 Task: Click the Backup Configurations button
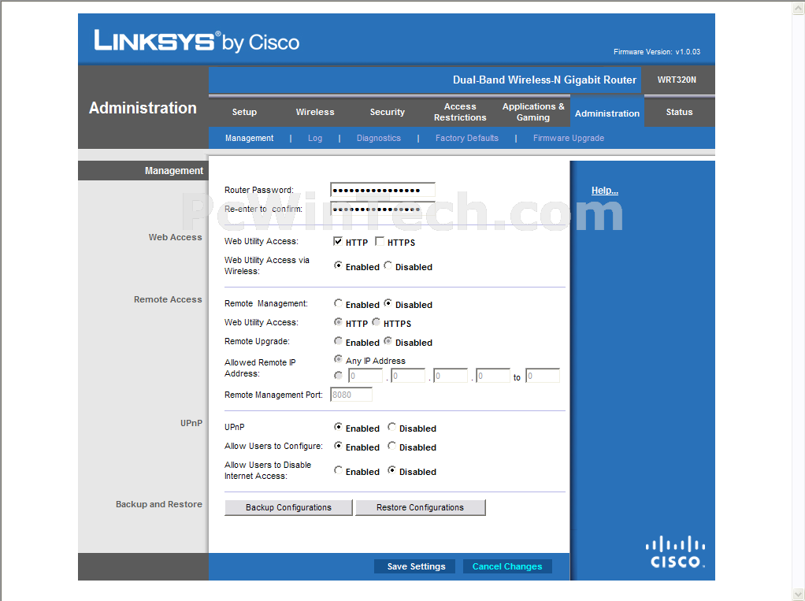288,507
